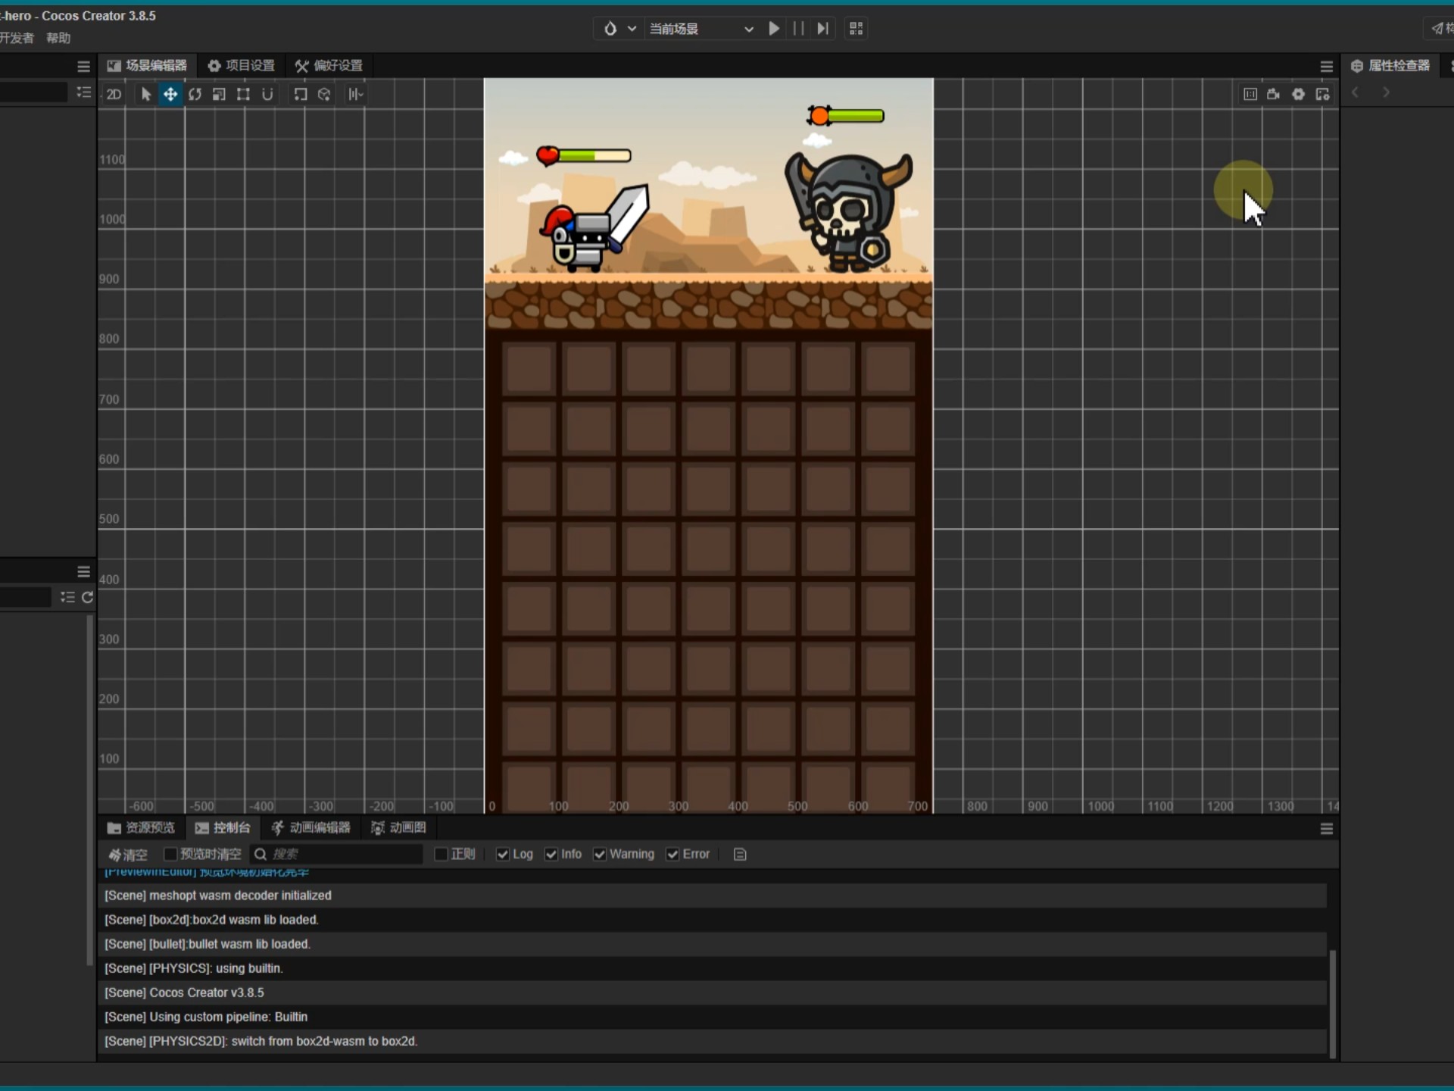Click the enemy's orange health bar
The image size is (1454, 1091).
click(846, 116)
